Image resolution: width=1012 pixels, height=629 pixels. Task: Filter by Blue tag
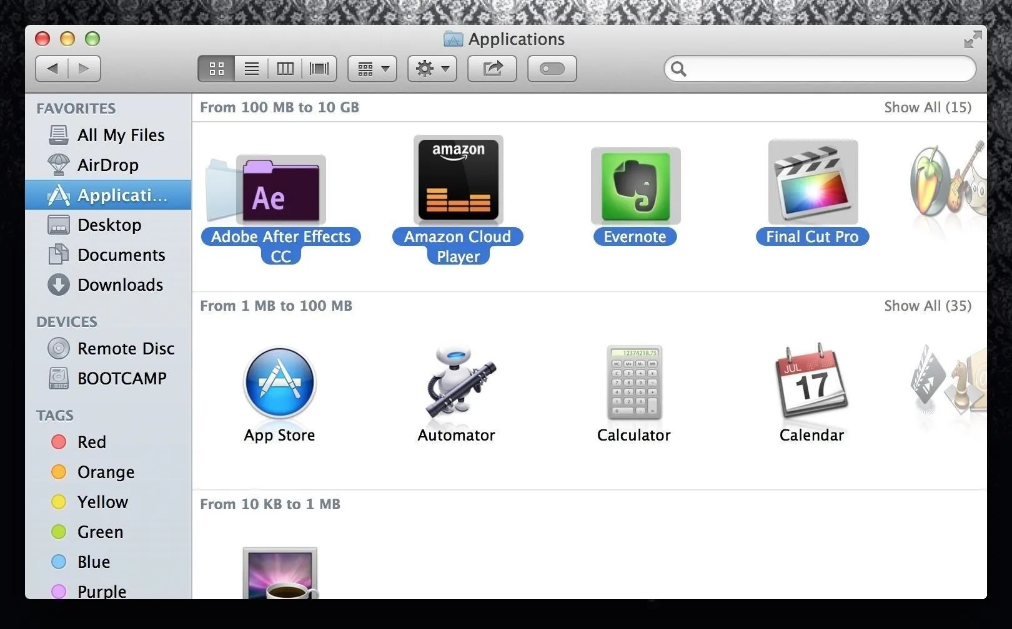click(108, 562)
